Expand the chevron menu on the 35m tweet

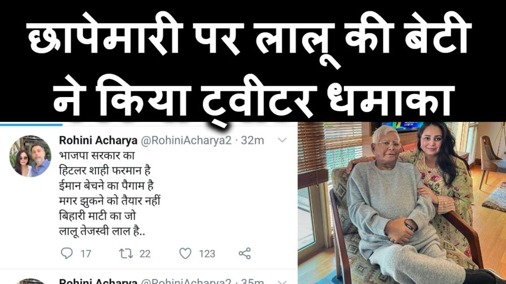[x=282, y=282]
